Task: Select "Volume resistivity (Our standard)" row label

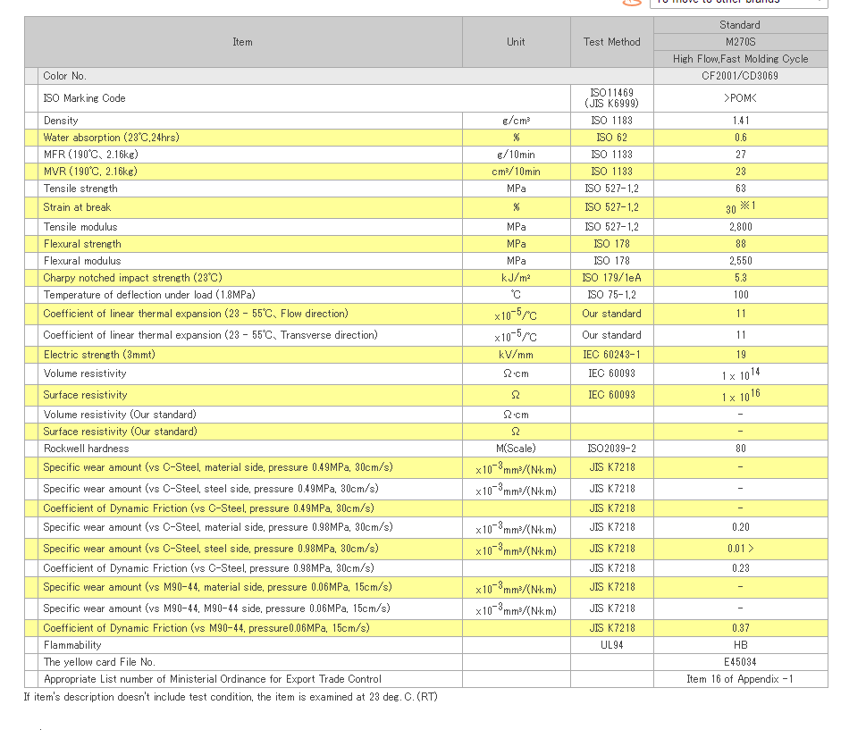Action: tap(119, 415)
